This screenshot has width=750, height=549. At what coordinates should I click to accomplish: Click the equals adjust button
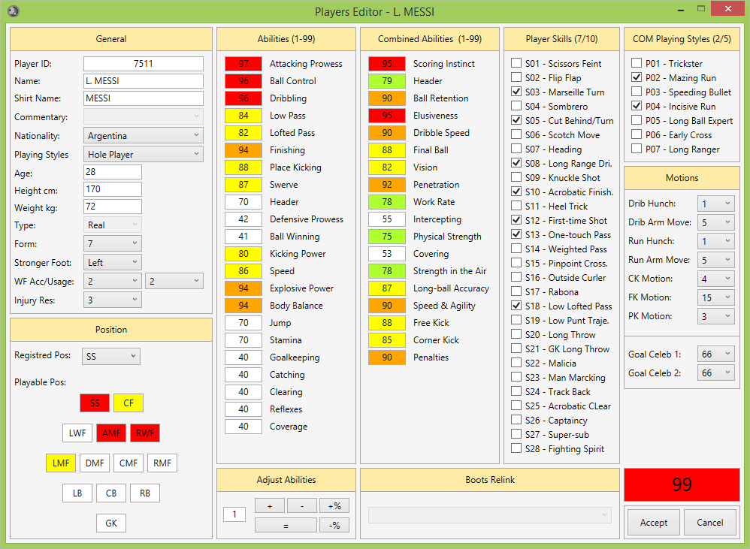pyautogui.click(x=286, y=525)
